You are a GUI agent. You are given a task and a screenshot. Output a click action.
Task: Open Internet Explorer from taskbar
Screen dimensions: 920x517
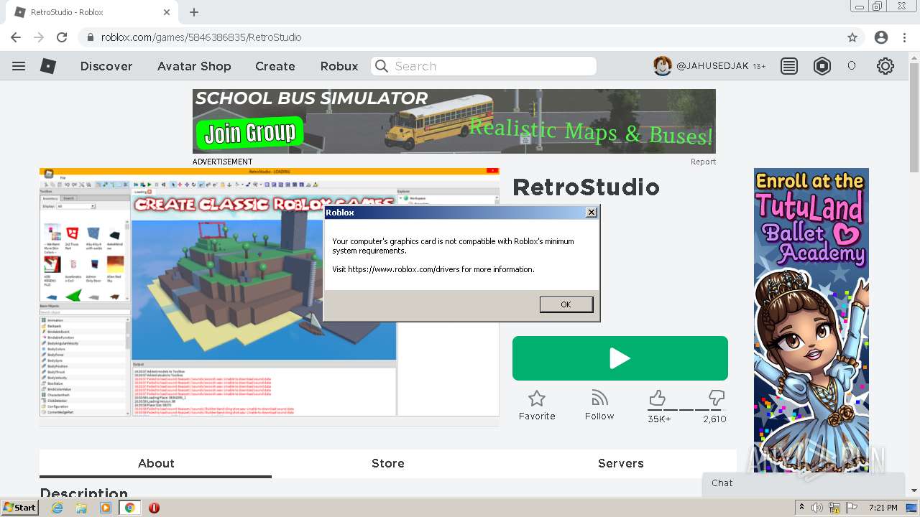tap(57, 508)
